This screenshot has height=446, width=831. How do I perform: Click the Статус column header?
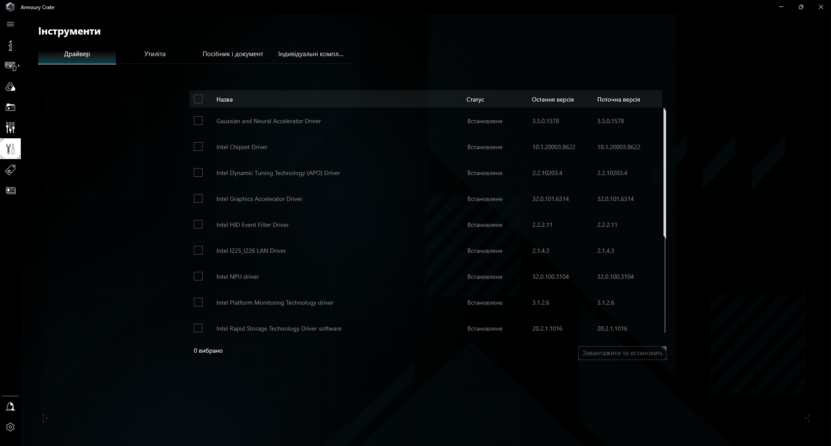[475, 99]
